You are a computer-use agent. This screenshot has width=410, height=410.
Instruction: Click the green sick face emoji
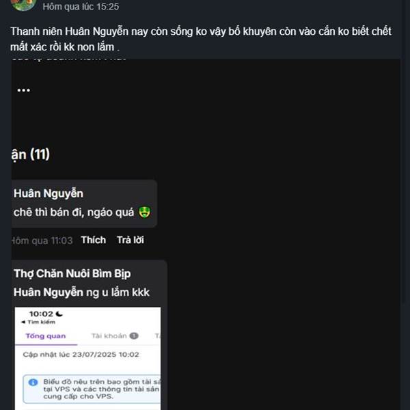145,212
